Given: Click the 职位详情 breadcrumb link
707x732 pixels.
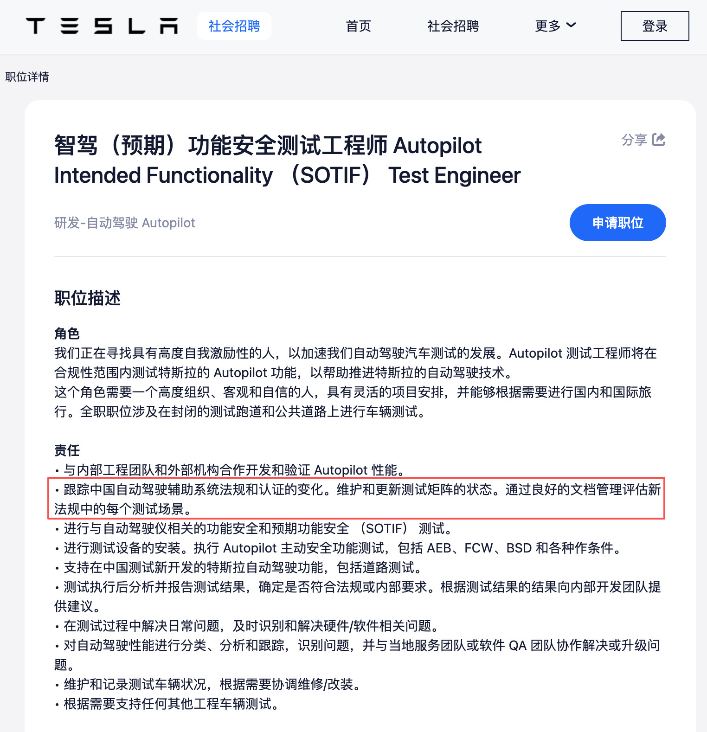Looking at the screenshot, I should (27, 77).
